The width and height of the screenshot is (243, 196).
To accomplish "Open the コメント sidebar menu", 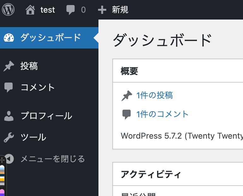I will (38, 87).
